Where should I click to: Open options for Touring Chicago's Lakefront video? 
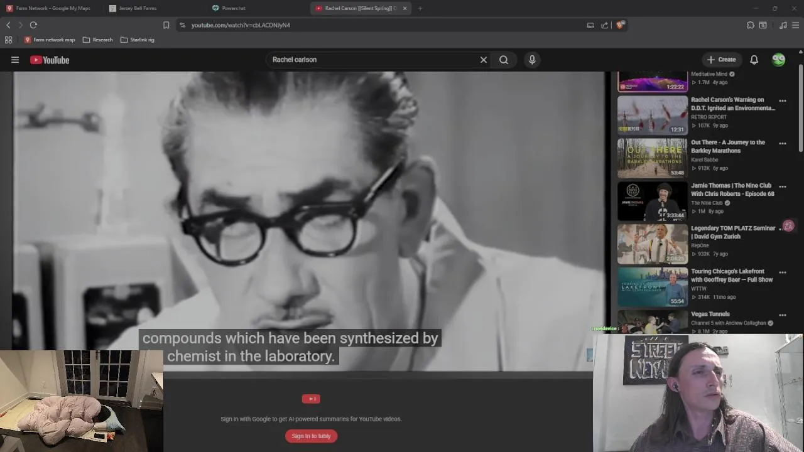coord(783,272)
